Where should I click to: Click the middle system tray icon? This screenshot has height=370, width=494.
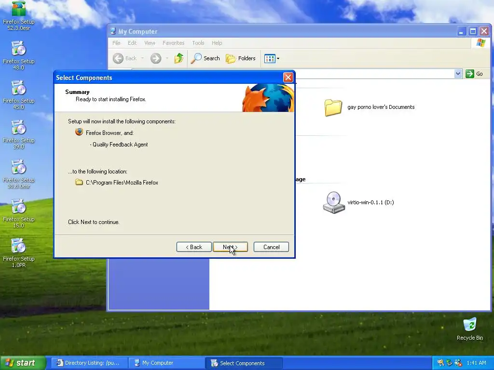[x=449, y=363]
